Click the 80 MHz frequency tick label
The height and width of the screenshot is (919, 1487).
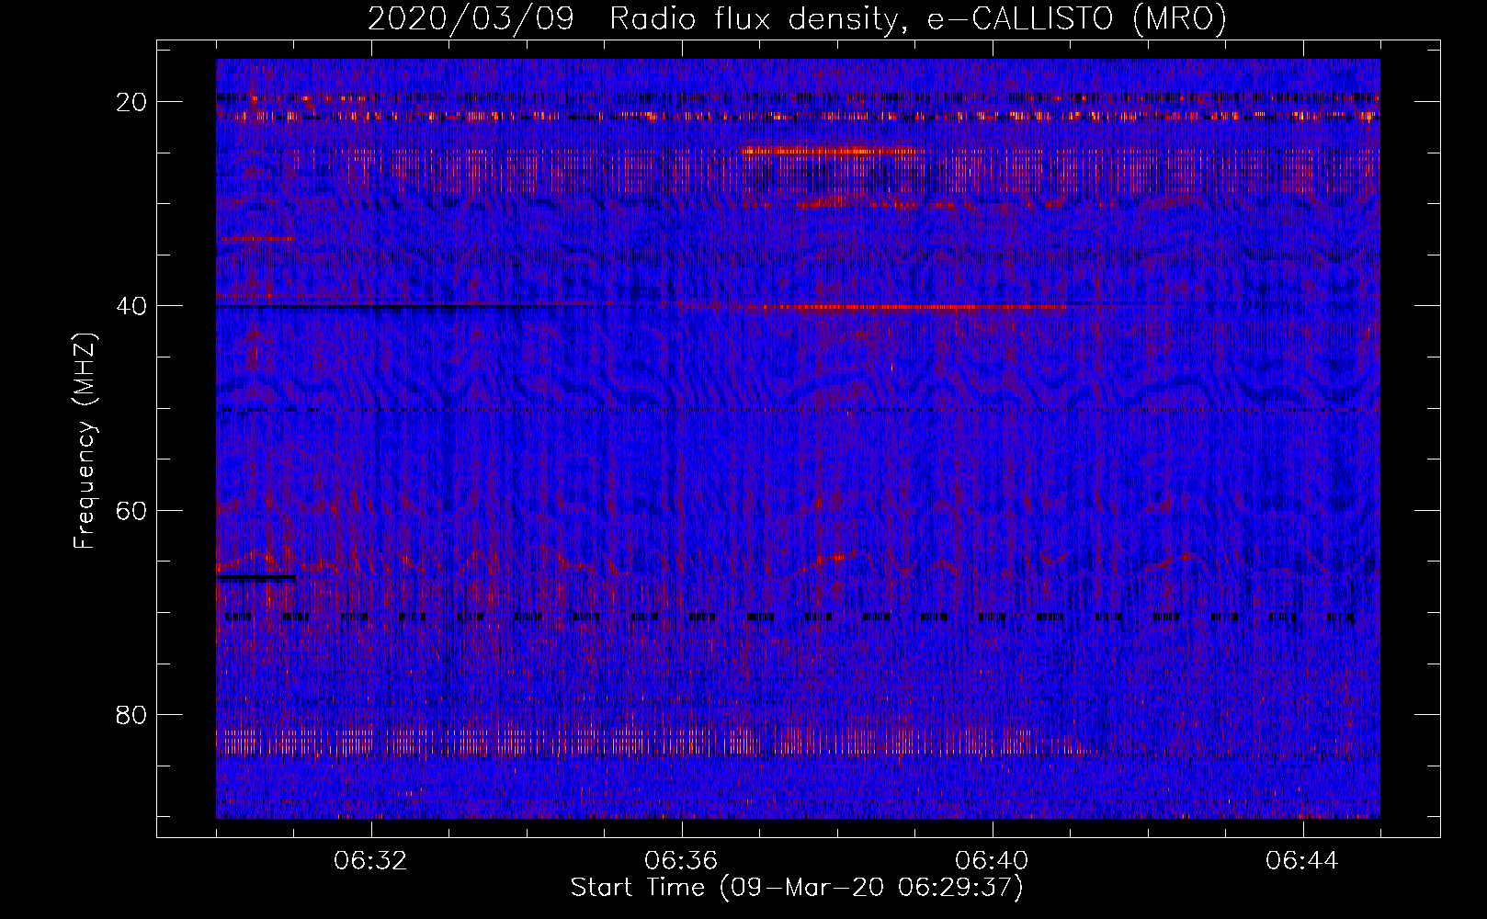click(x=132, y=714)
